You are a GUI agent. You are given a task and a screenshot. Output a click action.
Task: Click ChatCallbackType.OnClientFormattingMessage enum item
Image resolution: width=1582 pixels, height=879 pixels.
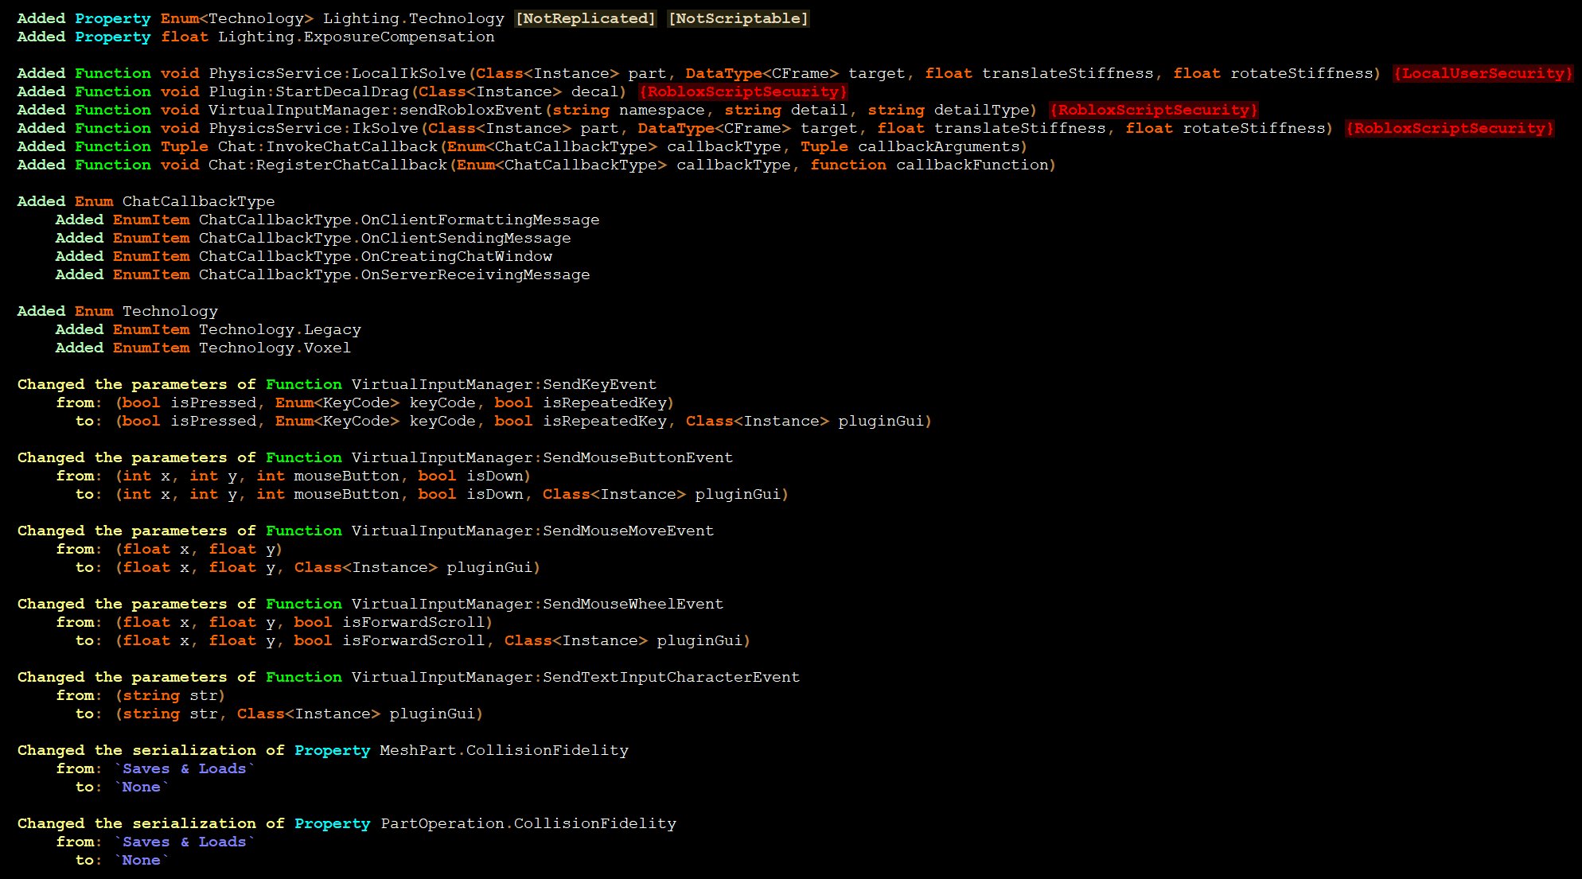399,220
